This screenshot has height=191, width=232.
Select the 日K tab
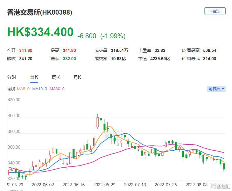pyautogui.click(x=34, y=77)
